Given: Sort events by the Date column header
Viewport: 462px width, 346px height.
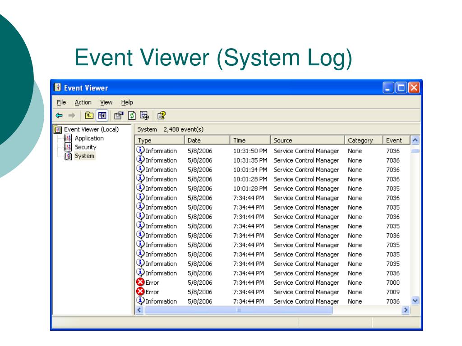Looking at the screenshot, I should [207, 141].
